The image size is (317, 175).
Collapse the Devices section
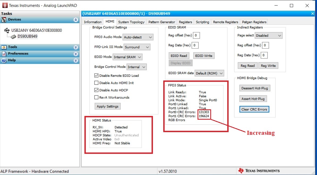[x=76, y=20]
